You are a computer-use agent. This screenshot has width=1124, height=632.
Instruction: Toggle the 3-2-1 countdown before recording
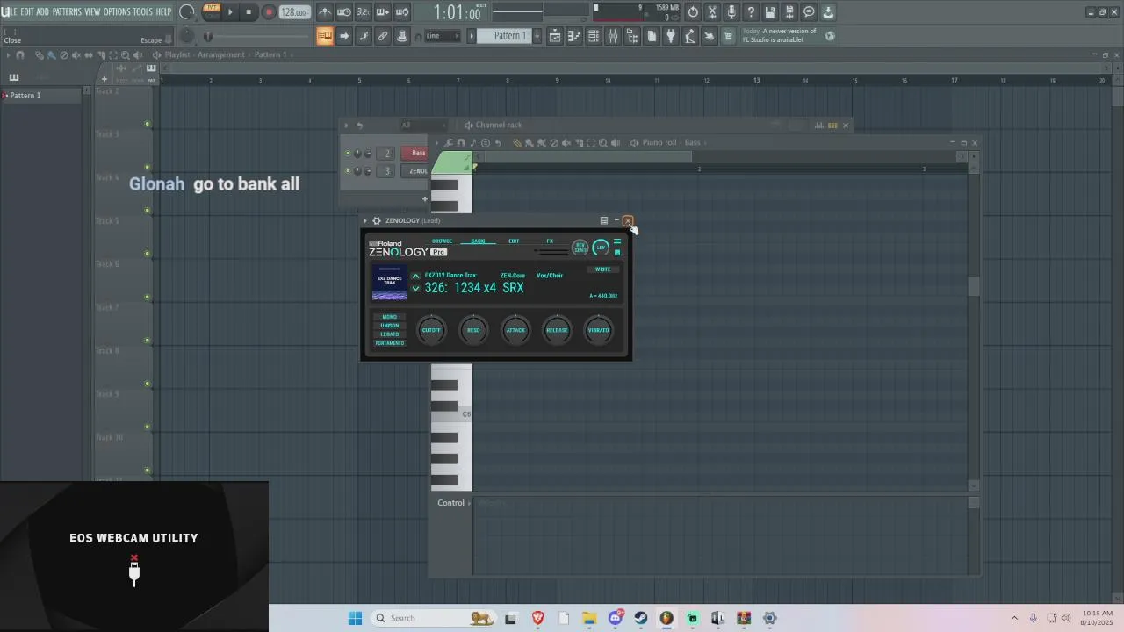click(364, 12)
